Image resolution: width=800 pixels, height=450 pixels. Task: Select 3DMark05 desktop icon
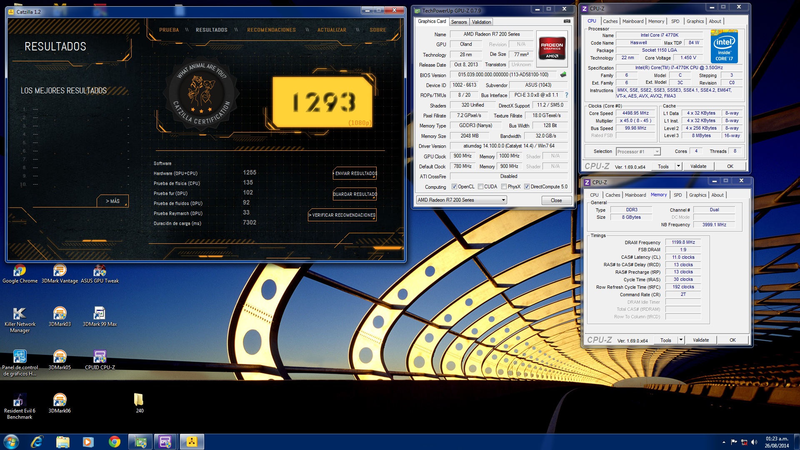[60, 360]
